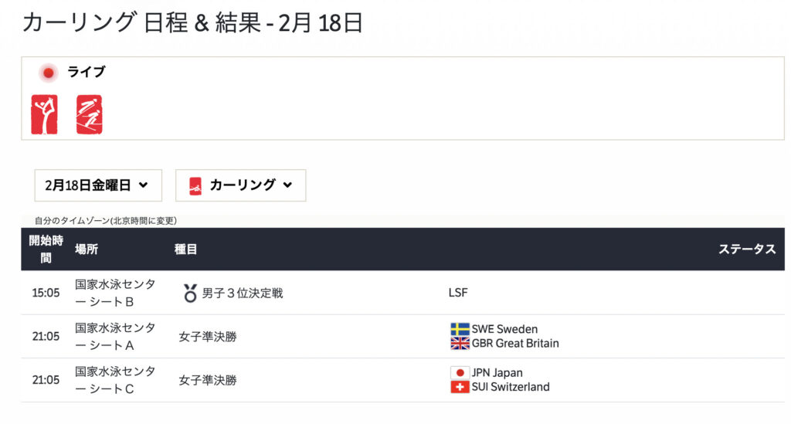Screen dimensions: 791x424
Task: Click the Switzerland flag icon
Action: tap(460, 387)
